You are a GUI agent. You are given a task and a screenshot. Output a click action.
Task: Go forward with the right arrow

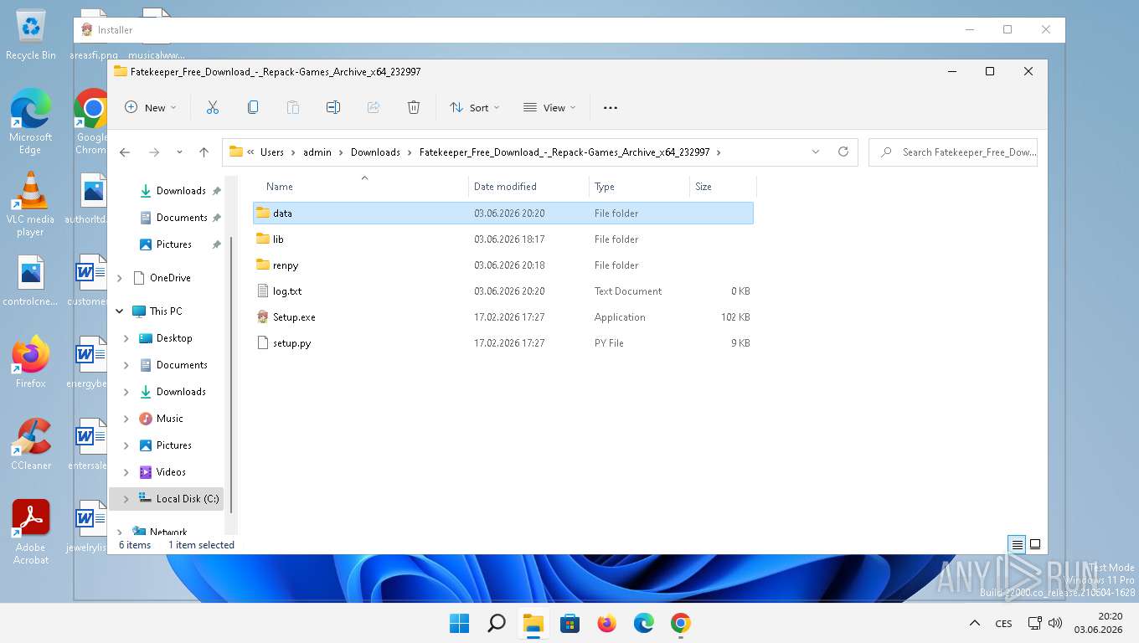(154, 152)
